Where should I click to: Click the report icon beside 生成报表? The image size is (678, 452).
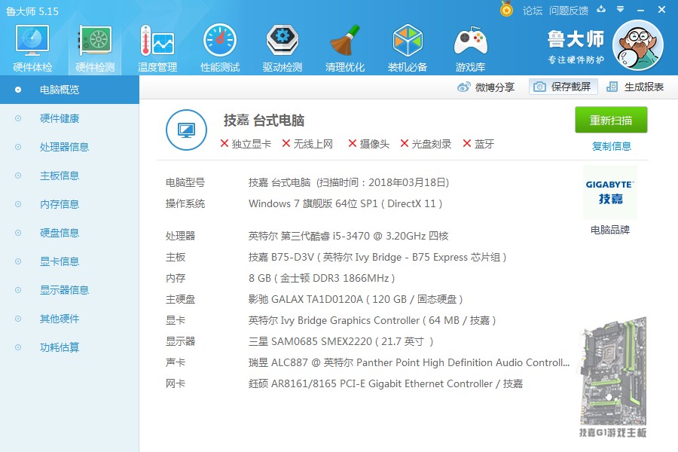[x=612, y=87]
